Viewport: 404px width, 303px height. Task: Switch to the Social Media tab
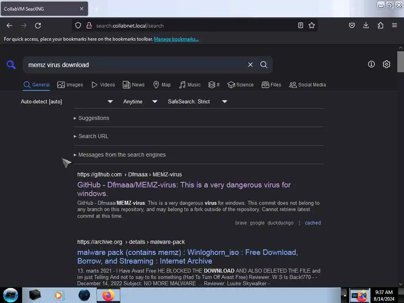(307, 85)
